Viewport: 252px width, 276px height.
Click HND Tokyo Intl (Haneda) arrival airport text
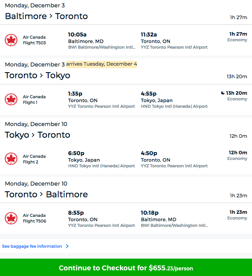(174, 106)
